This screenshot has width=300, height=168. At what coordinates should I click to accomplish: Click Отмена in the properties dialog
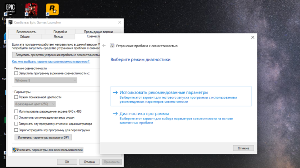pos(90,162)
